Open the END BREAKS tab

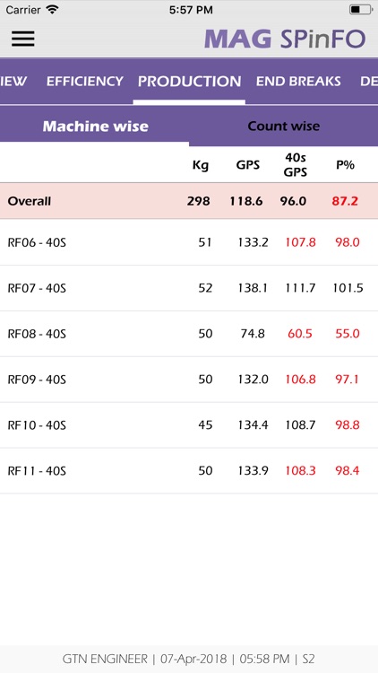click(298, 81)
